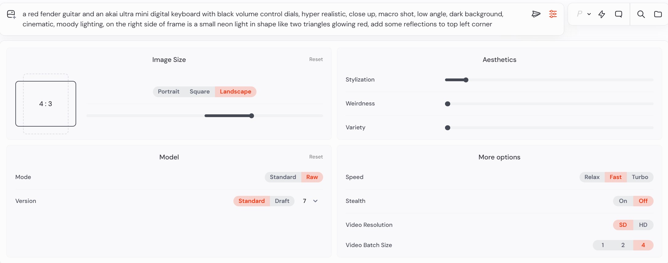Viewport: 668px width, 263px height.
Task: Select Turbo speed option
Action: coord(640,177)
